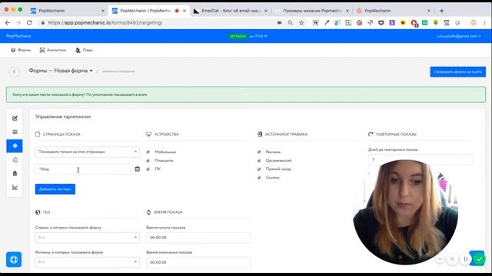Image resolution: width=492 pixels, height=276 pixels.
Task: Reload the page in browser
Action: click(x=29, y=22)
